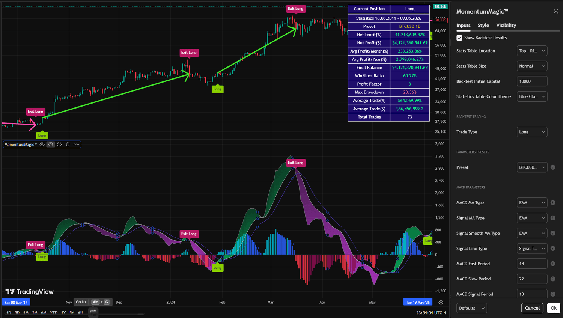Select the YTD time range
The height and width of the screenshot is (318, 563).
point(54,313)
